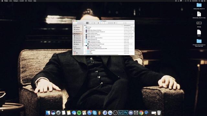The height and width of the screenshot is (116, 207).
Task: Collapse the Adobe Photoshop CC 2015.5 folder
Action: (85, 43)
